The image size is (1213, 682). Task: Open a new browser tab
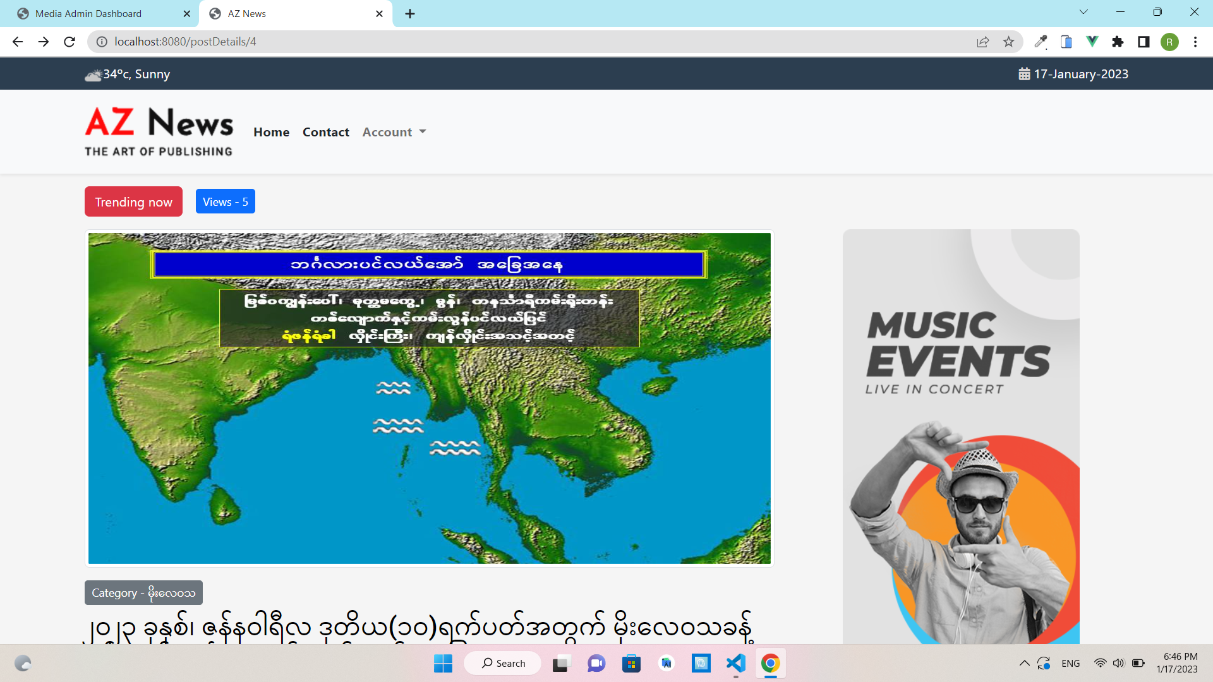[410, 13]
